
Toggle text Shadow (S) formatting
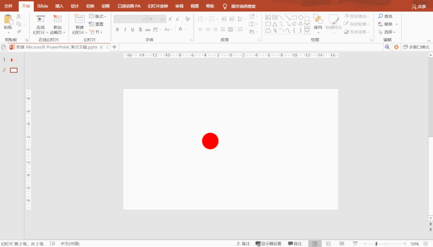(x=140, y=29)
